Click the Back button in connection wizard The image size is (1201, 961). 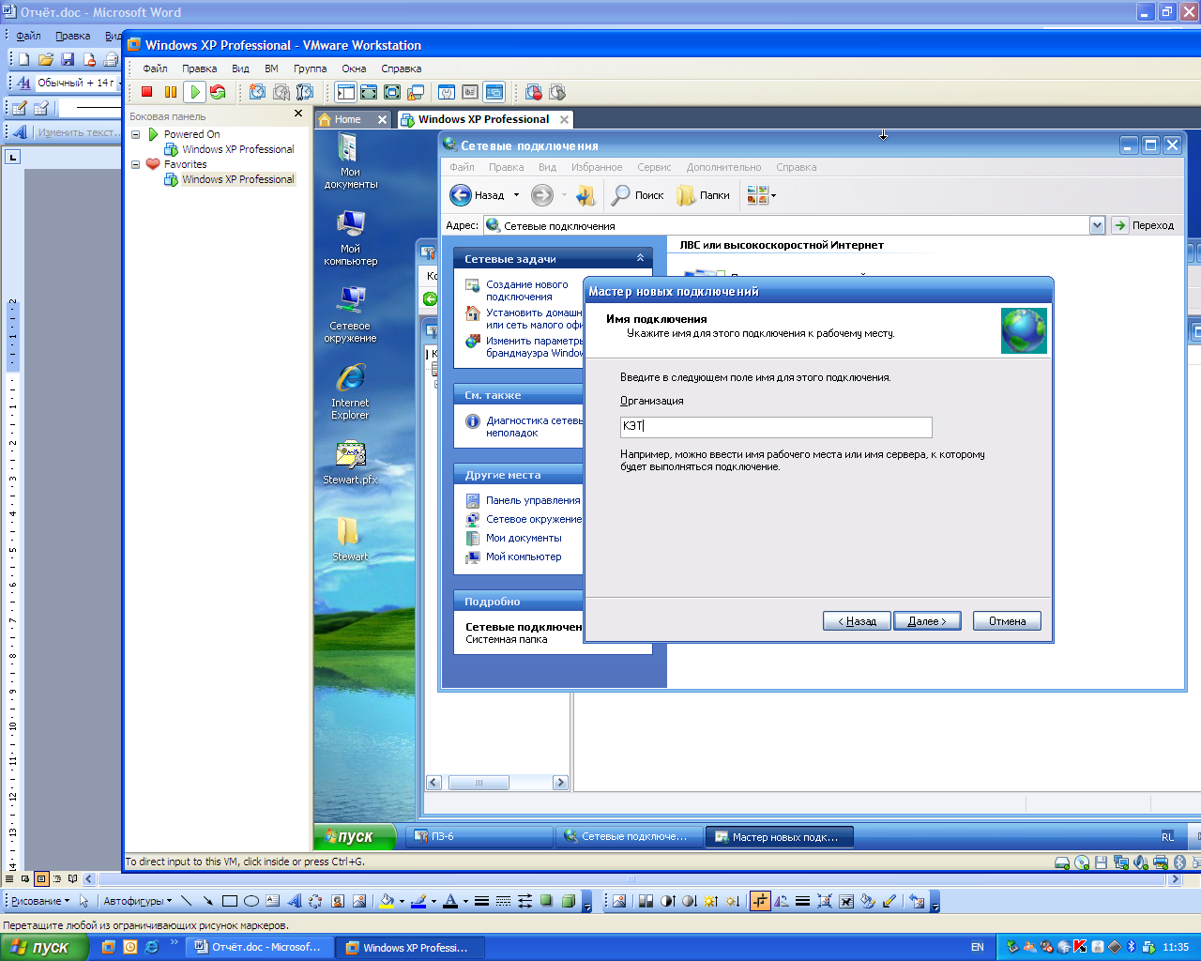pyautogui.click(x=857, y=621)
